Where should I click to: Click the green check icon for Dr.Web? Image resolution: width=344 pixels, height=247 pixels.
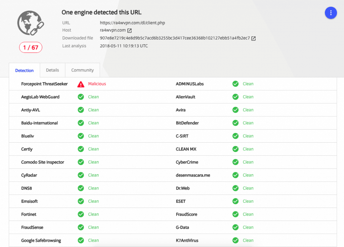click(235, 188)
